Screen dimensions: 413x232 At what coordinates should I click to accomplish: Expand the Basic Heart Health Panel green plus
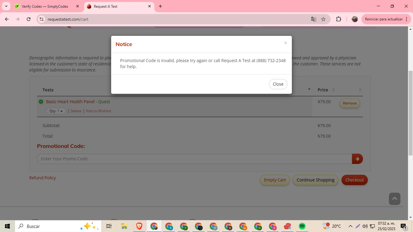pyautogui.click(x=41, y=102)
